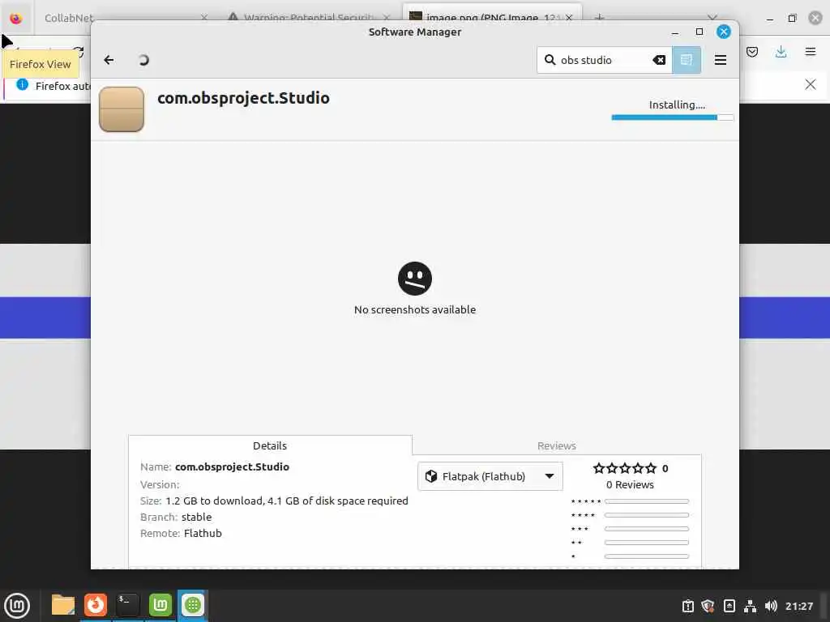Click the magnifier icon in the search field
The height and width of the screenshot is (622, 830).
click(550, 60)
